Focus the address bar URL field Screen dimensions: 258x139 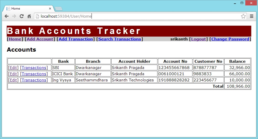[x=140, y=16]
